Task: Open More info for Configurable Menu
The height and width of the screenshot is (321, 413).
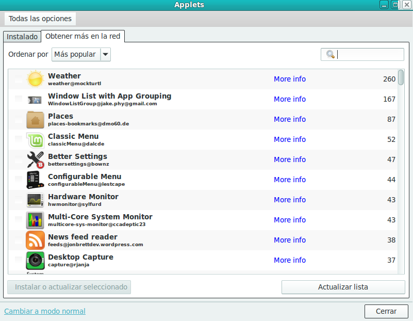Action: click(x=290, y=180)
